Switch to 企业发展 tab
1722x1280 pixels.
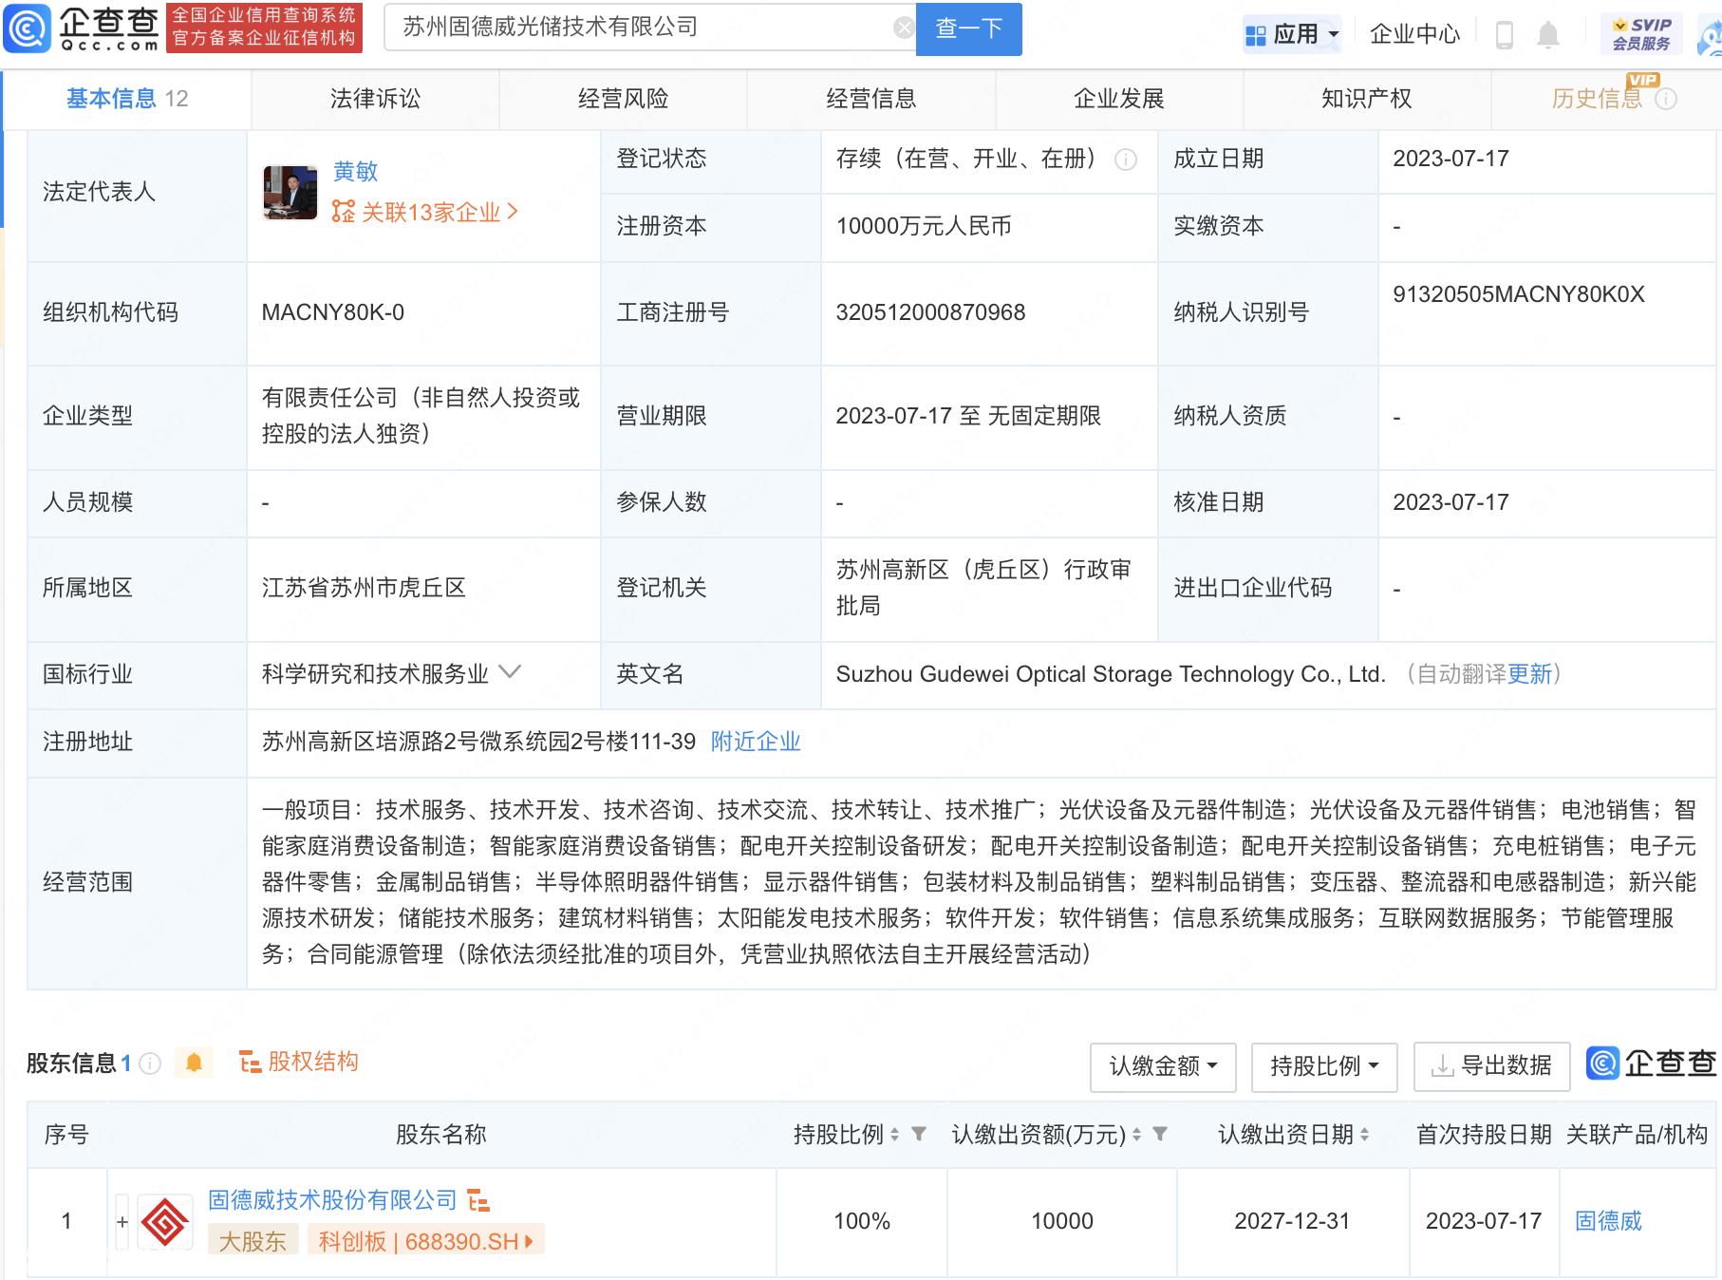click(1118, 99)
